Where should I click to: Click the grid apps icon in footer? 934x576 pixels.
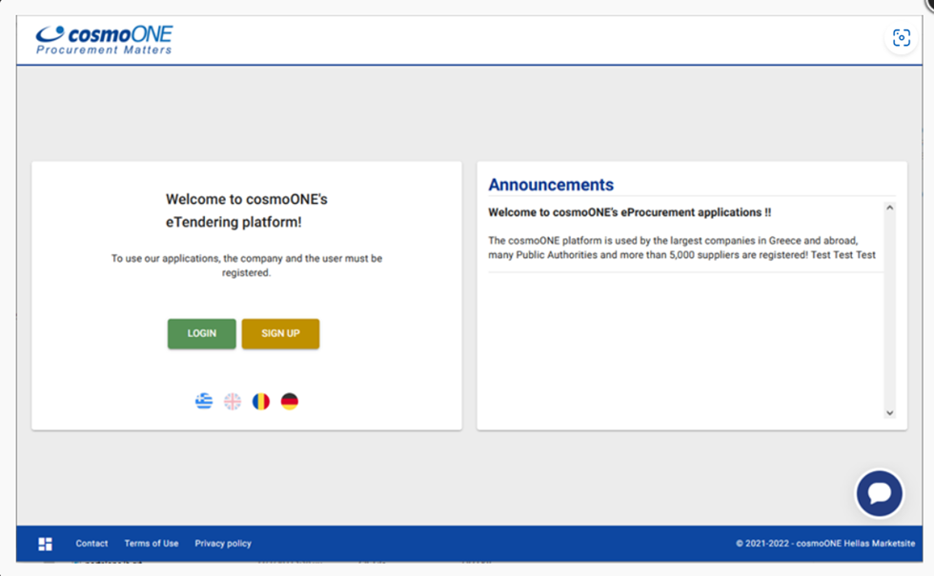click(46, 544)
